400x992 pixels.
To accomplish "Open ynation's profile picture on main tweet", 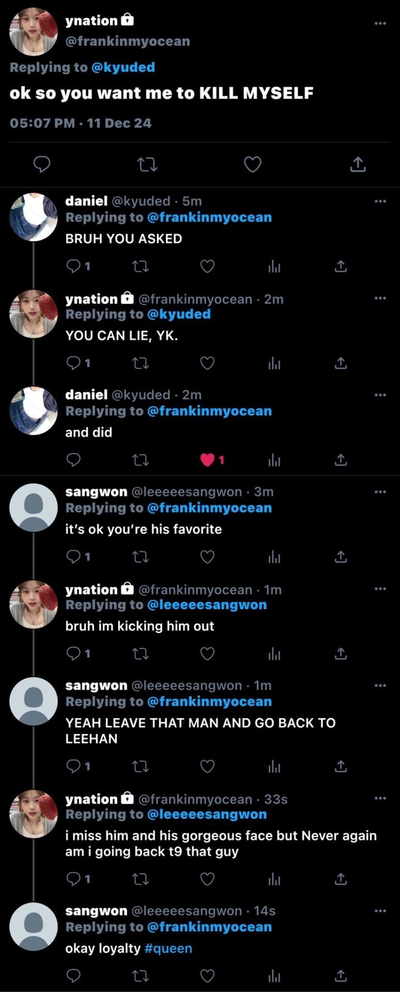I will (34, 32).
